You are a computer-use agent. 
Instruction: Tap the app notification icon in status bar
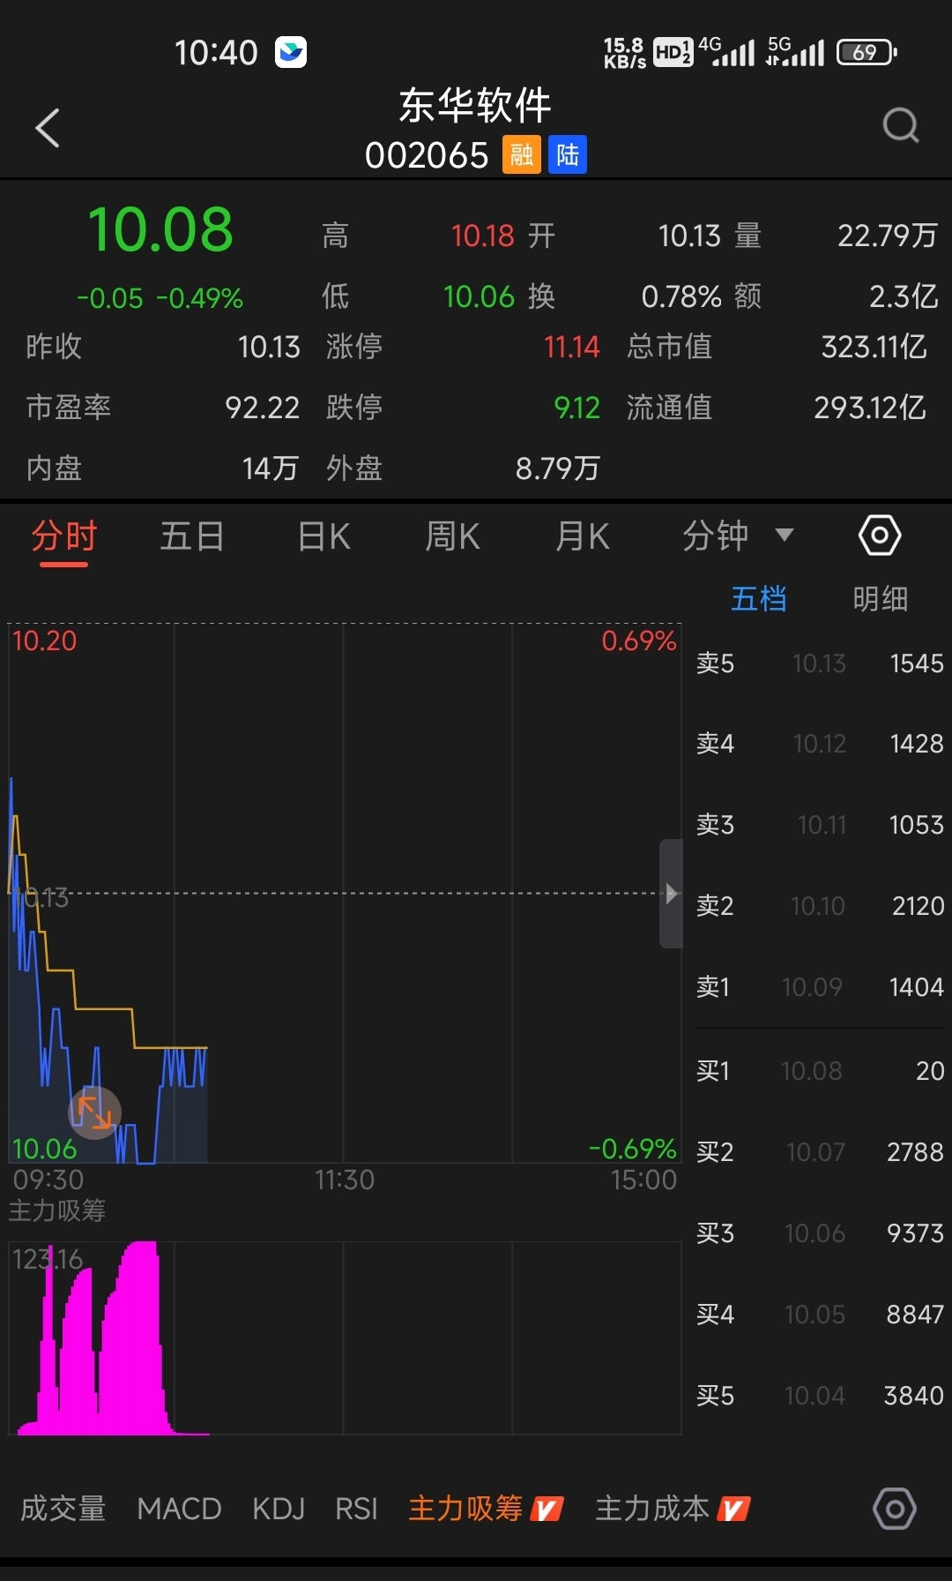tap(291, 52)
